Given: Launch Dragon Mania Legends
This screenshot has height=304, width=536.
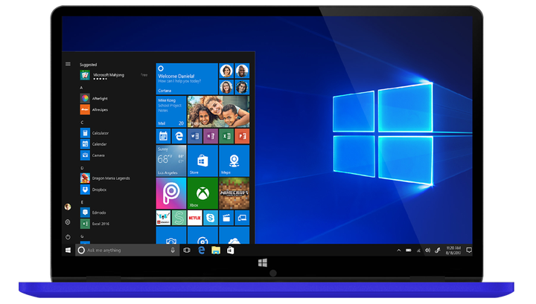Looking at the screenshot, I should pyautogui.click(x=105, y=178).
